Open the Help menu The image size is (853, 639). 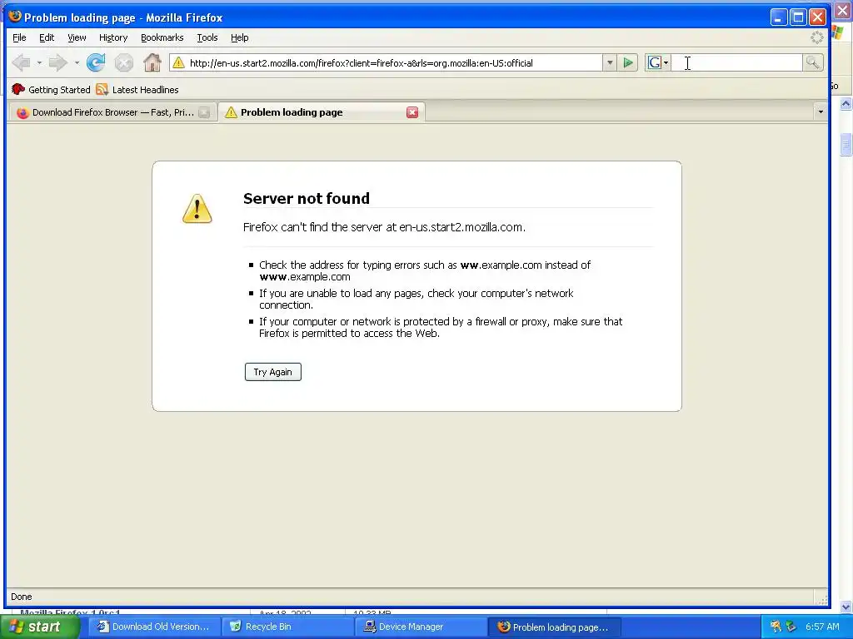239,37
